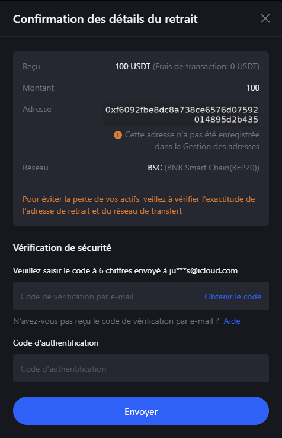
Task: Click the Montant value of 100
Action: point(252,88)
